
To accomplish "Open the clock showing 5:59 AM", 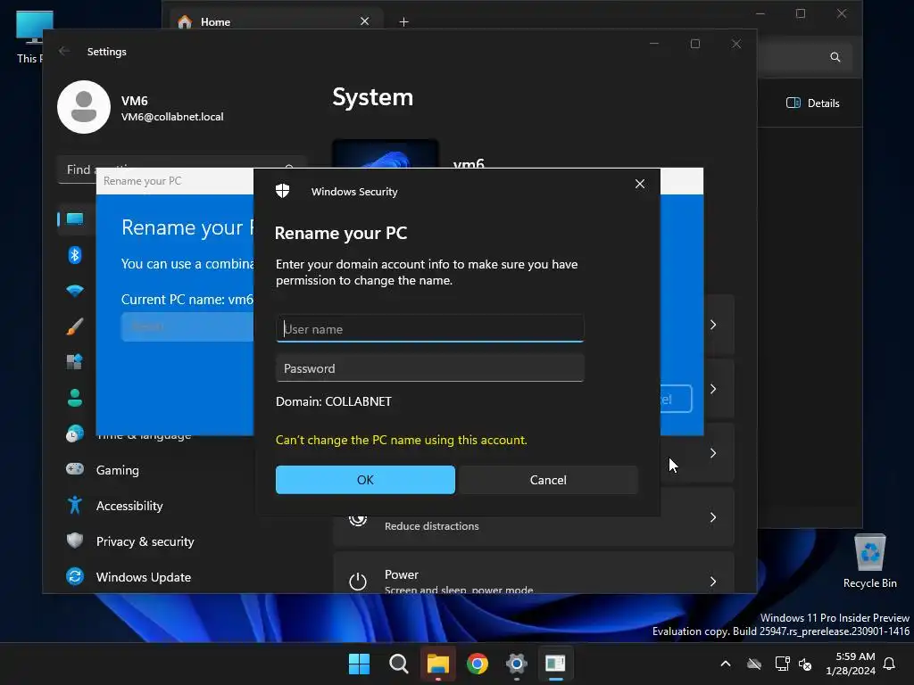I will (851, 664).
